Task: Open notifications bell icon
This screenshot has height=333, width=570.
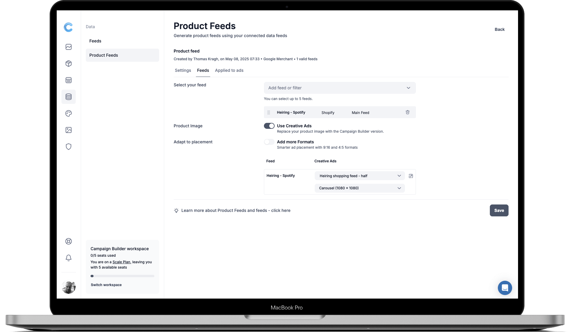Action: [69, 258]
